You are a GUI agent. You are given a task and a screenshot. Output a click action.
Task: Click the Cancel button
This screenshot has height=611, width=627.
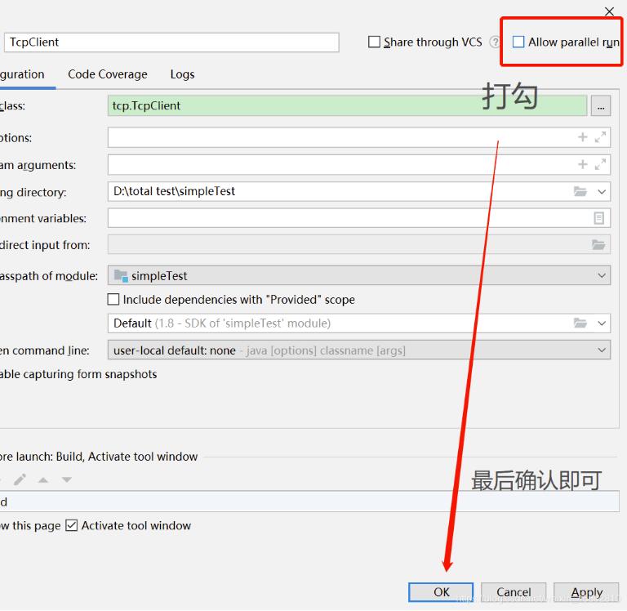coord(514,591)
